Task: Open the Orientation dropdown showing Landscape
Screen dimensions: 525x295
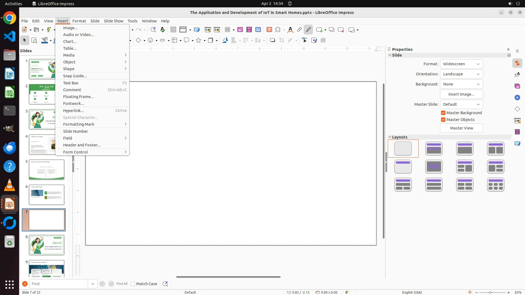Action: tap(461, 74)
